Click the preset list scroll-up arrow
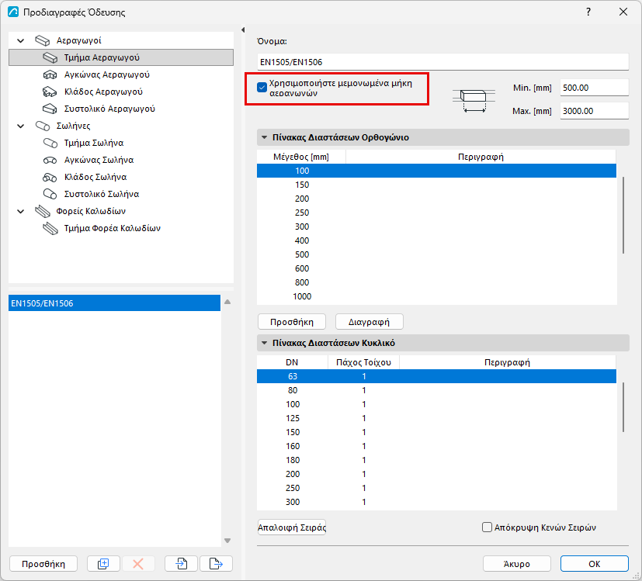642x581 pixels. coord(227,302)
